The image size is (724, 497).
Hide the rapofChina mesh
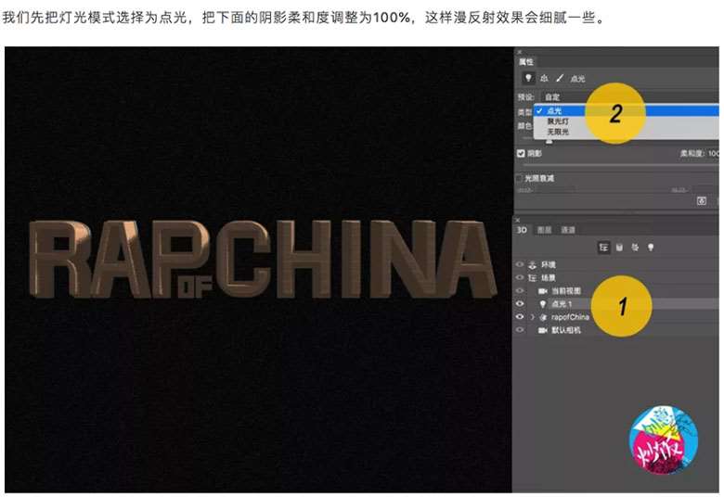pos(520,317)
